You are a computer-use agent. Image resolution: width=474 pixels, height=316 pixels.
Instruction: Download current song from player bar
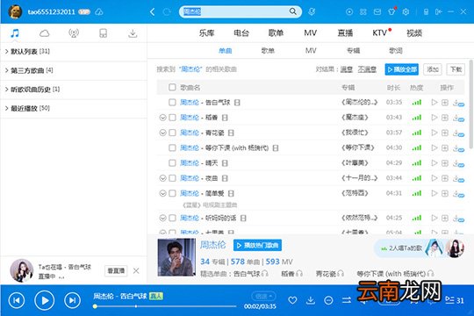tap(311, 300)
